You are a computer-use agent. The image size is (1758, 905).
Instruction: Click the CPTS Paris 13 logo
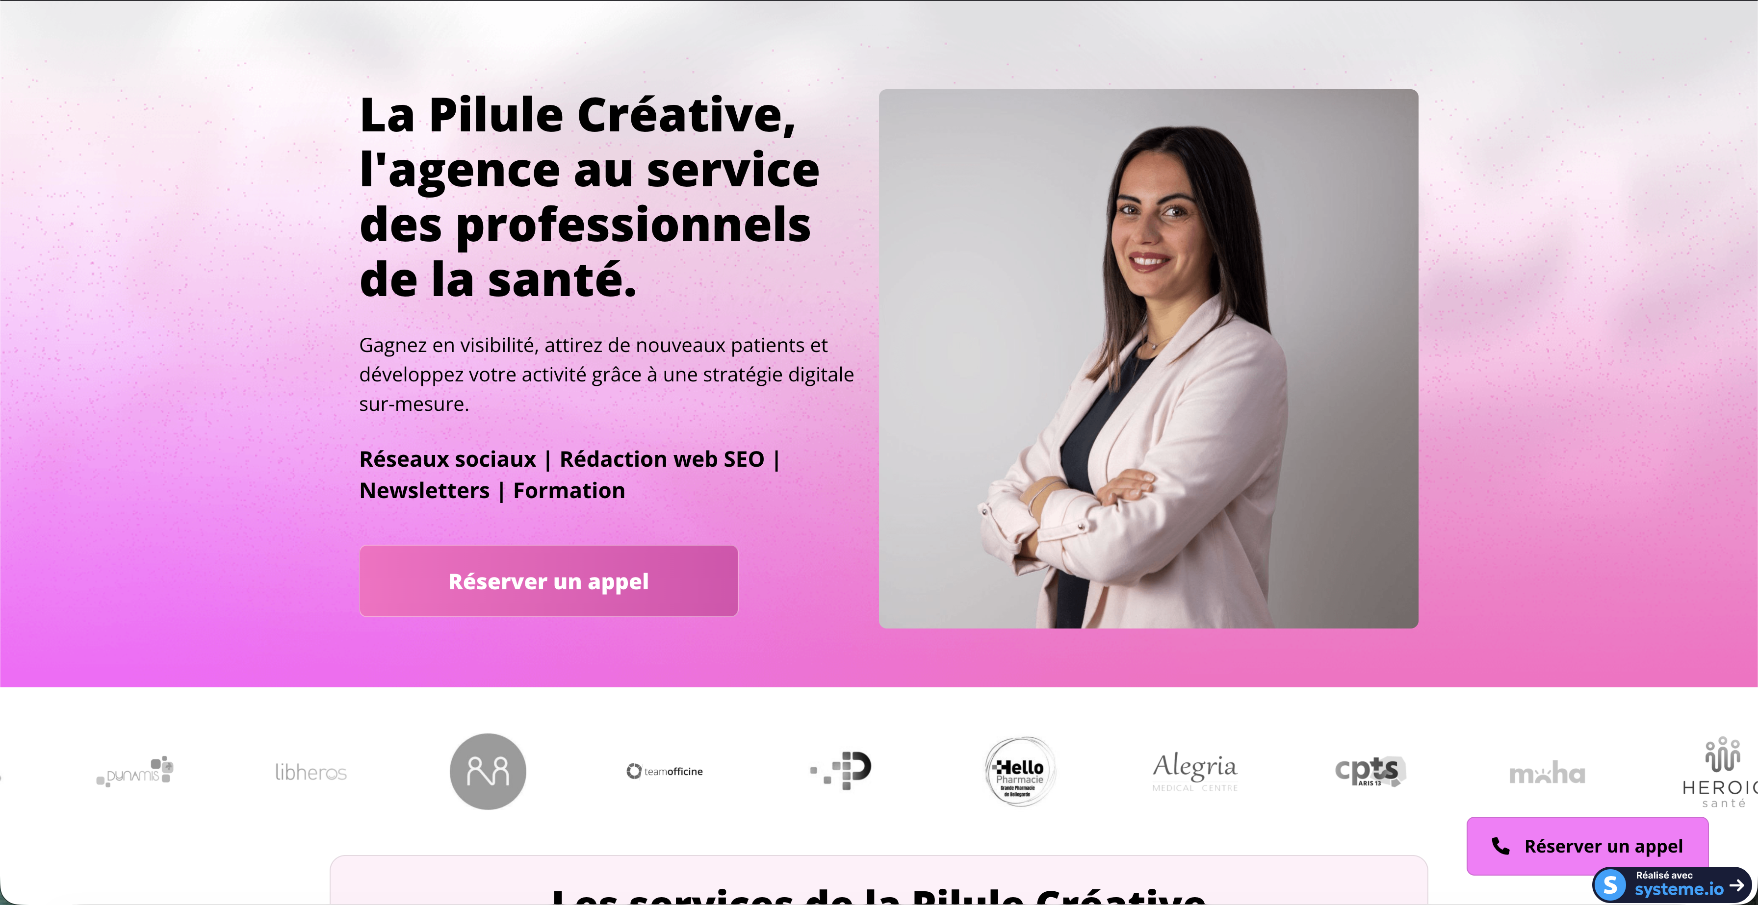[1370, 771]
